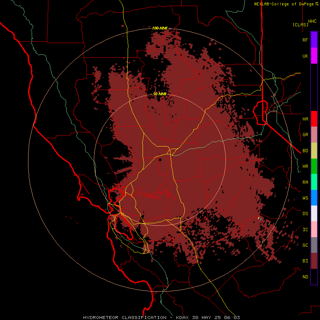This screenshot has height=320, width=320.
Task: Click the NEXLAB-College of DuPage credit text
Action: pyautogui.click(x=286, y=4)
